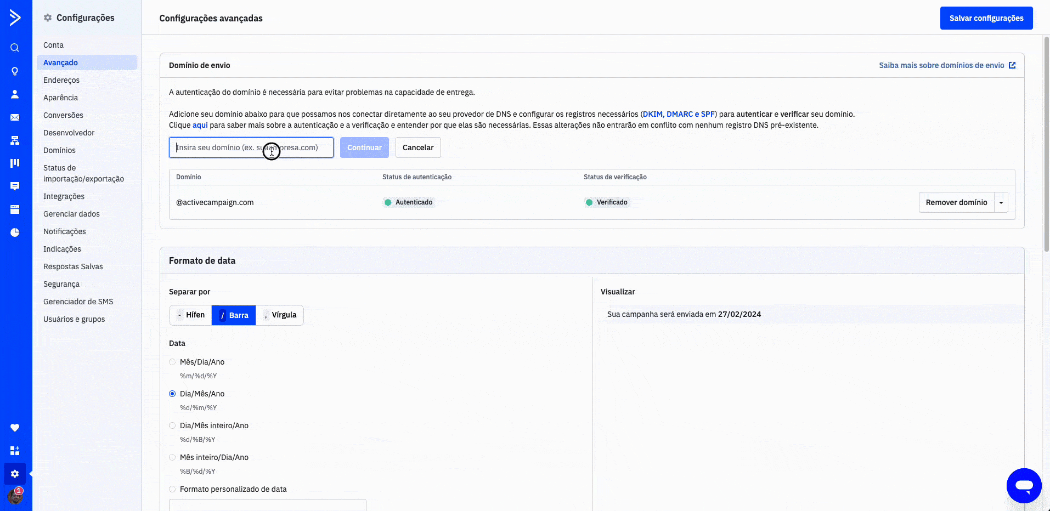The height and width of the screenshot is (511, 1050).
Task: Open Integrações settings menu item
Action: pyautogui.click(x=64, y=196)
